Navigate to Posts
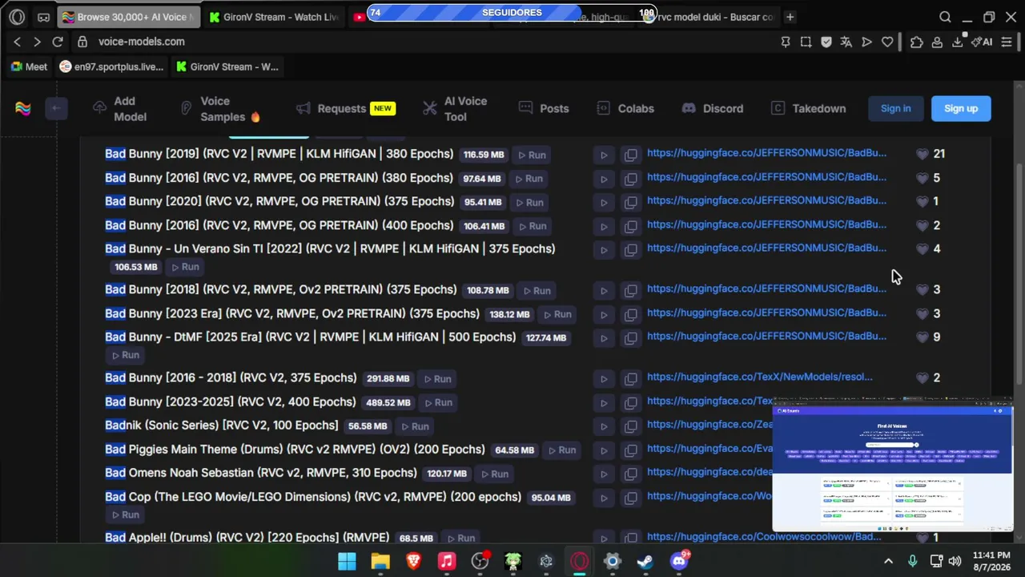This screenshot has width=1025, height=577. click(x=544, y=108)
